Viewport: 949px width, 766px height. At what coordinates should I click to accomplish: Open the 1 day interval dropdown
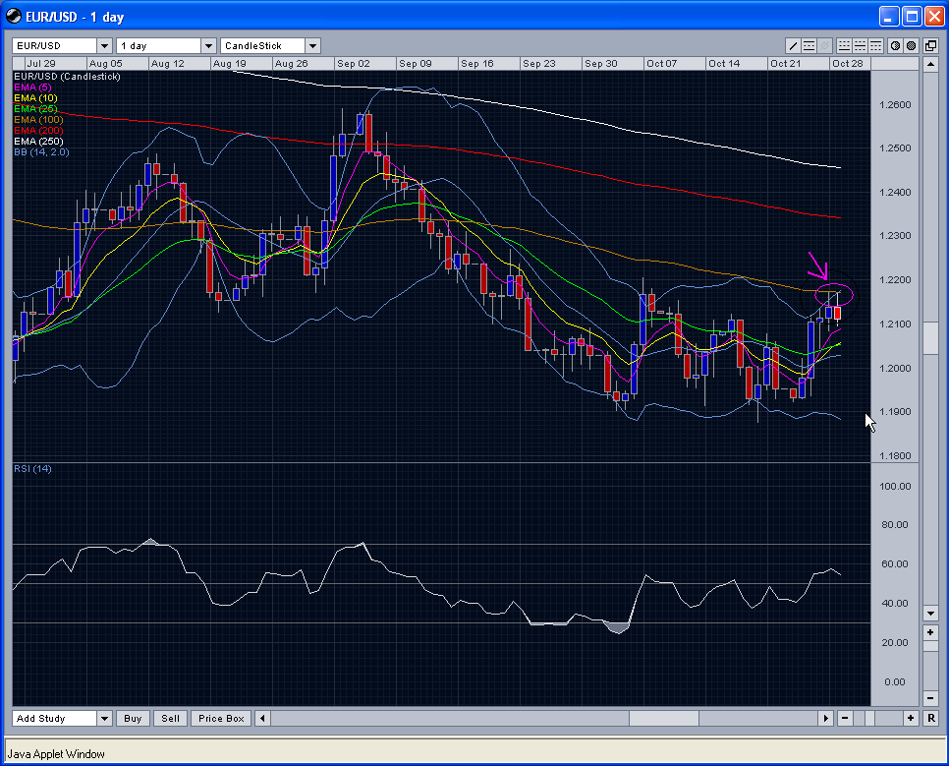click(207, 45)
